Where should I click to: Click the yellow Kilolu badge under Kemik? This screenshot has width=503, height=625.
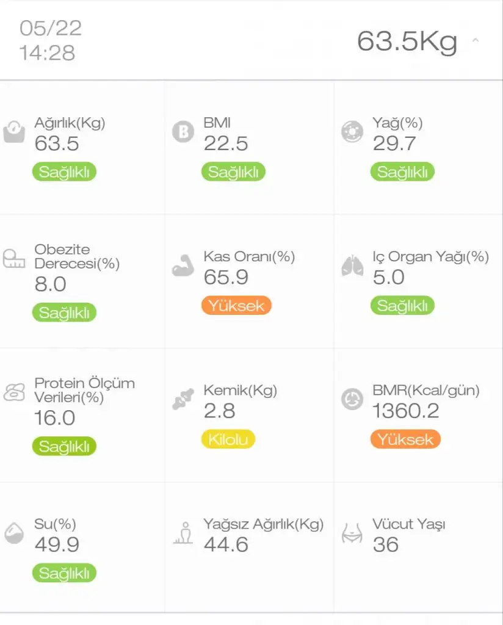(228, 439)
